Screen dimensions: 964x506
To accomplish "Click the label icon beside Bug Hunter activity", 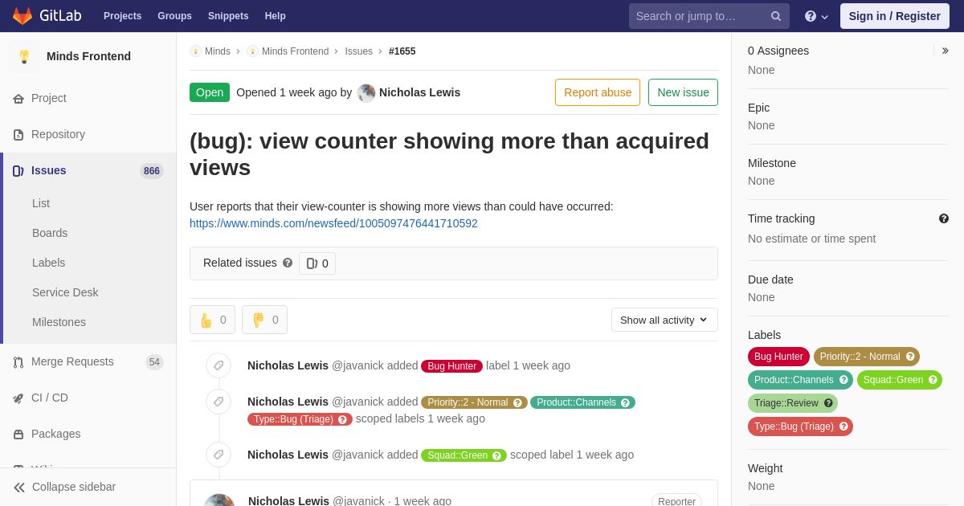I will coord(219,365).
